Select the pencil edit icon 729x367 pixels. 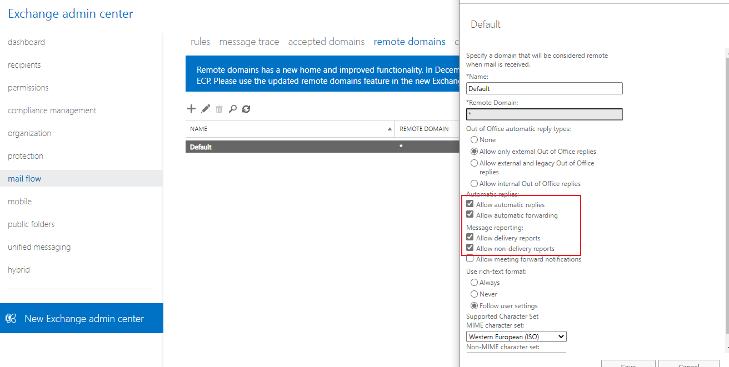tap(205, 108)
